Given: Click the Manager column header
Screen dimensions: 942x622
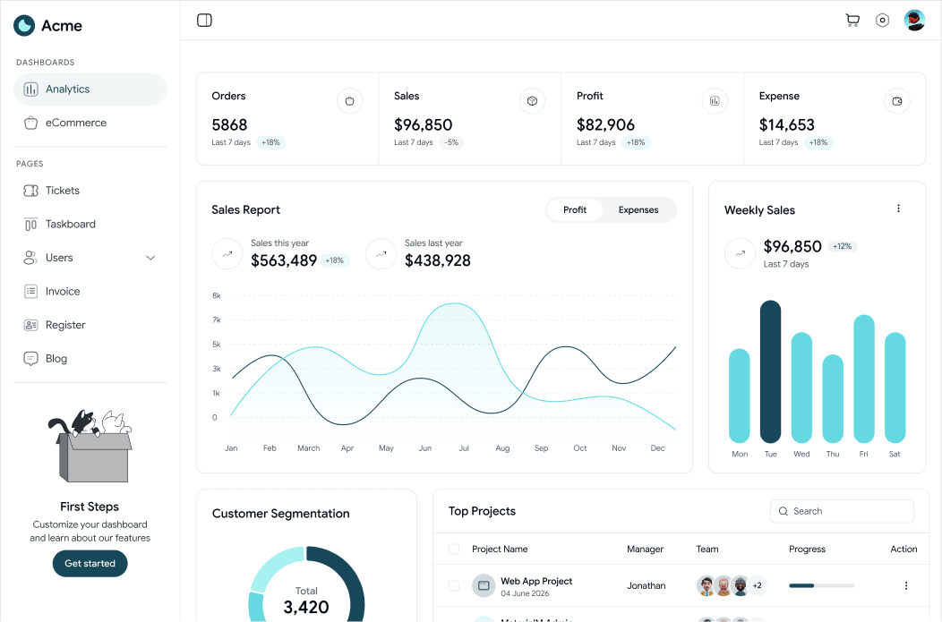Looking at the screenshot, I should point(646,550).
